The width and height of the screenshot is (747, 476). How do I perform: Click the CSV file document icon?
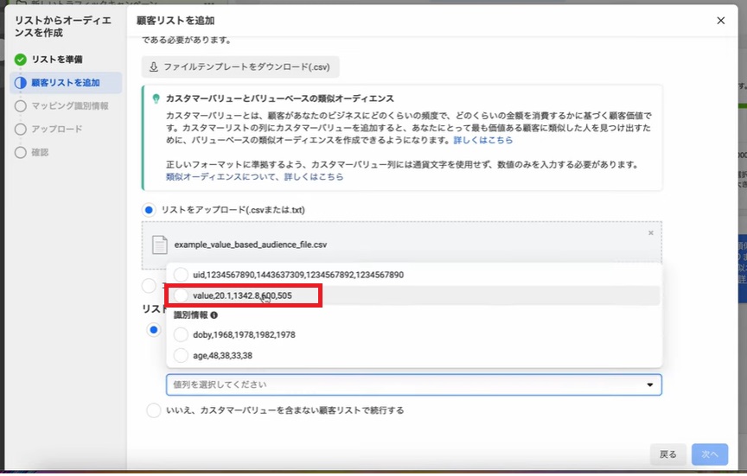[159, 244]
